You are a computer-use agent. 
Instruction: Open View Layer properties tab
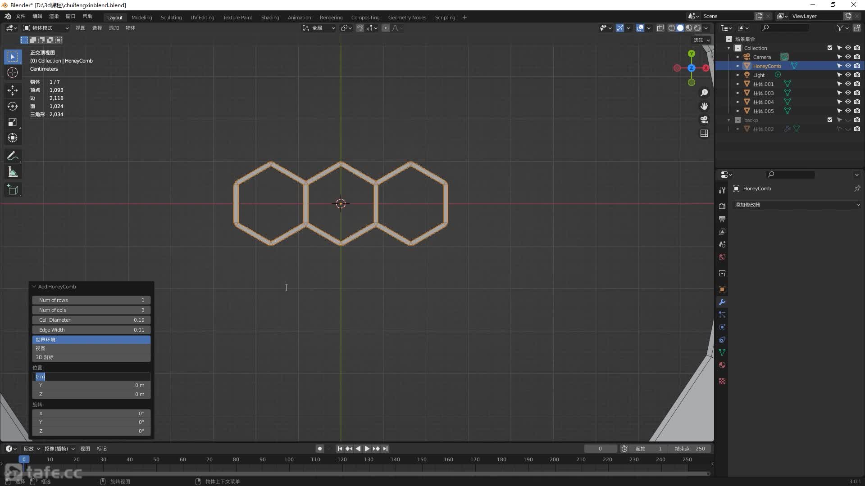[x=722, y=231]
